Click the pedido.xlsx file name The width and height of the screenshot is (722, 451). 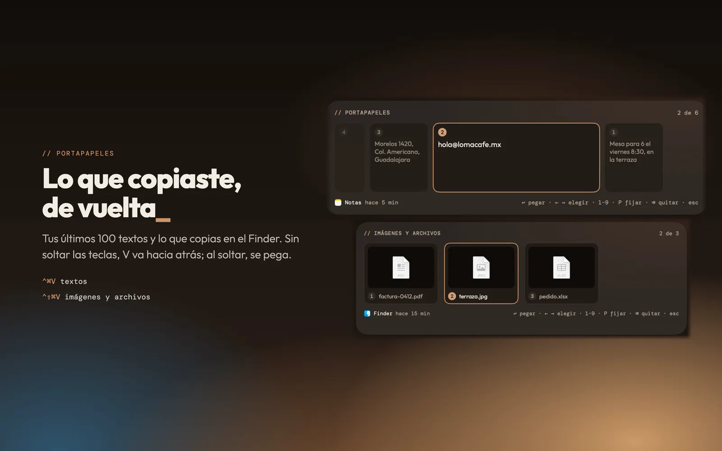point(553,296)
